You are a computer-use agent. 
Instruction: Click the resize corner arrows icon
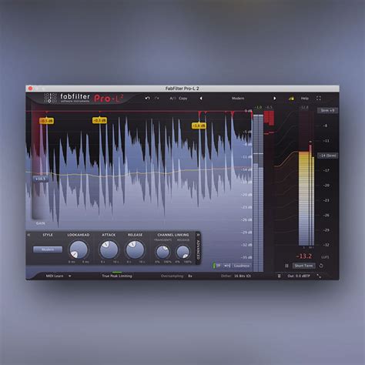click(319, 276)
